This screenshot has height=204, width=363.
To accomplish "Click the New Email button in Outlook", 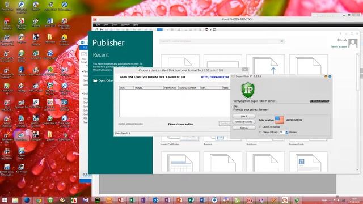I will (84, 57).
